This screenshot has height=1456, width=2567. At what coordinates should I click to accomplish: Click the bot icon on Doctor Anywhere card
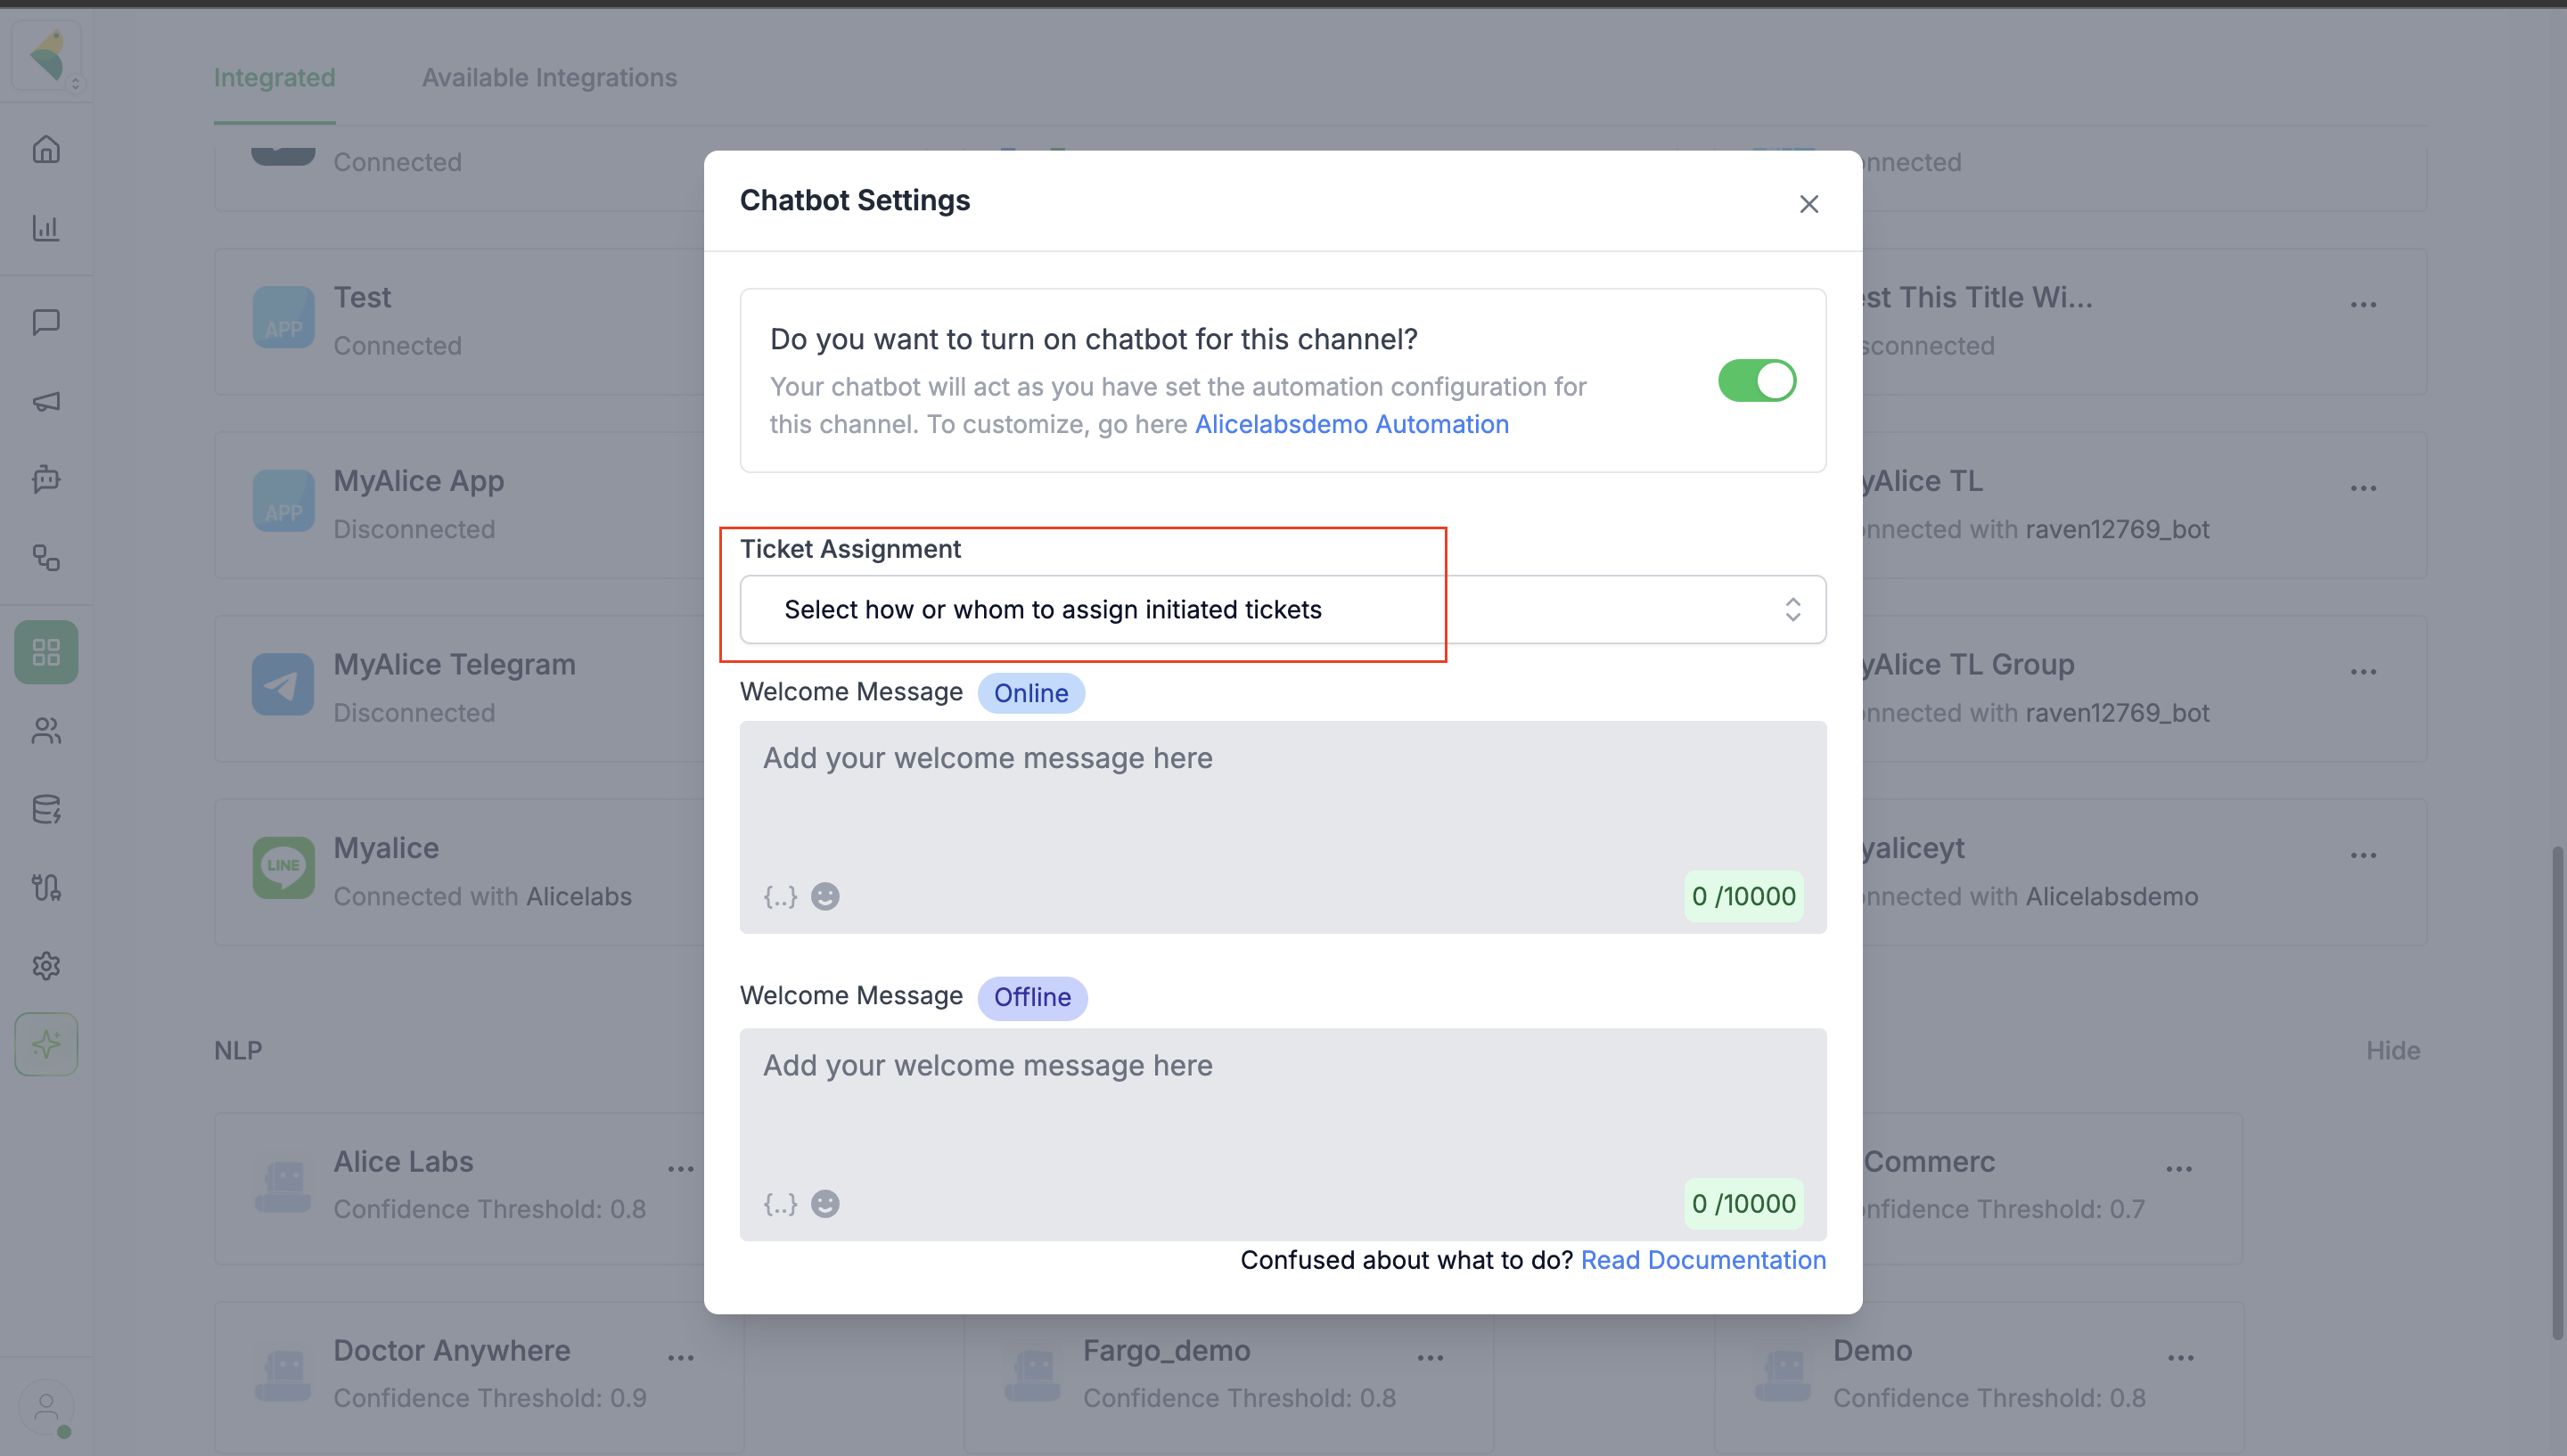coord(283,1375)
